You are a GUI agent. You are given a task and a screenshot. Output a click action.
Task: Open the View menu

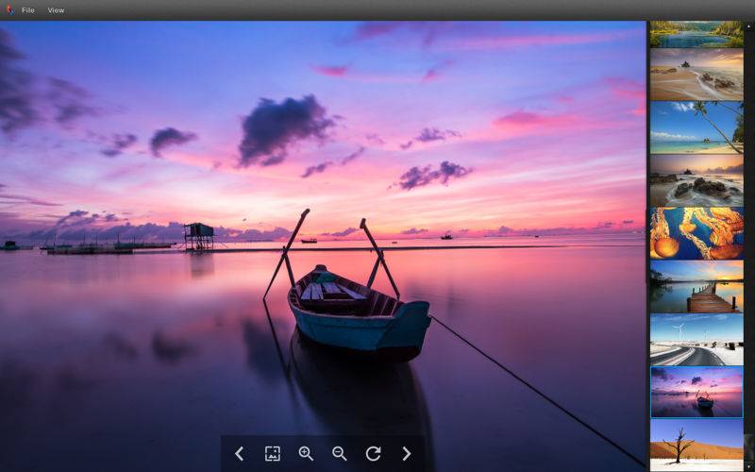(56, 10)
